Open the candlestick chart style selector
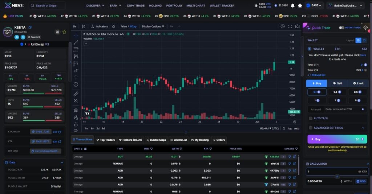This screenshot has height=194, width=372. pos(84,26)
